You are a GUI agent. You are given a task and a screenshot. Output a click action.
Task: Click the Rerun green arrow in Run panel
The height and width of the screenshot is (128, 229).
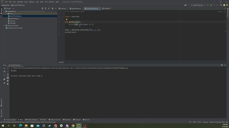[4, 68]
